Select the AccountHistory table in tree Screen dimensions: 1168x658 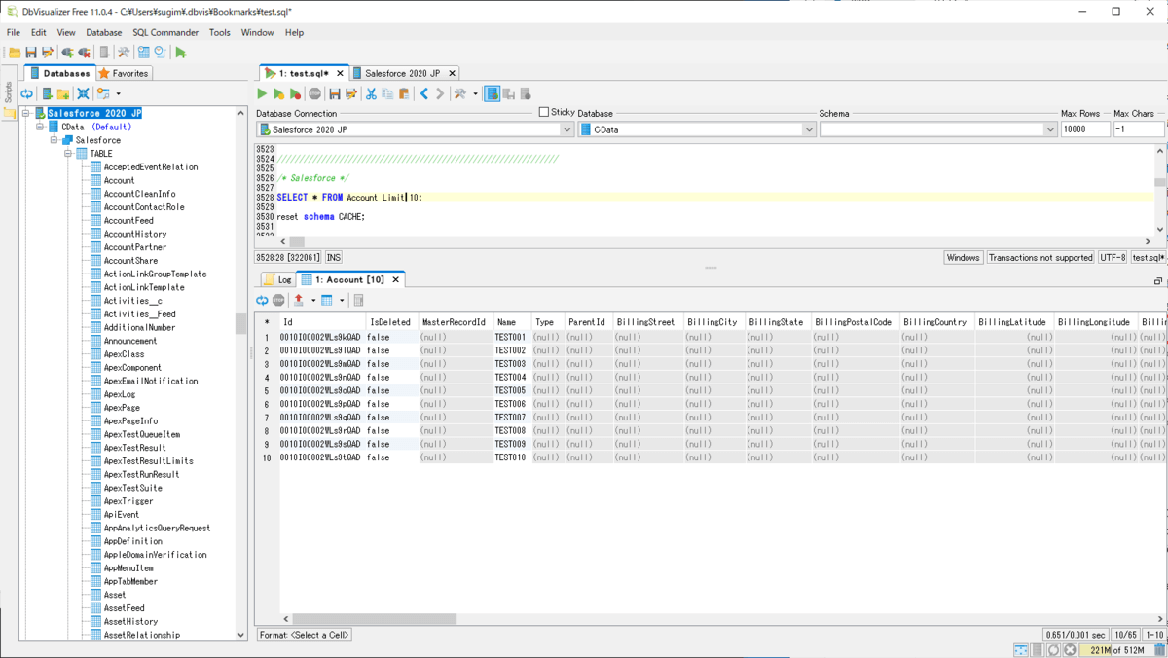click(134, 234)
